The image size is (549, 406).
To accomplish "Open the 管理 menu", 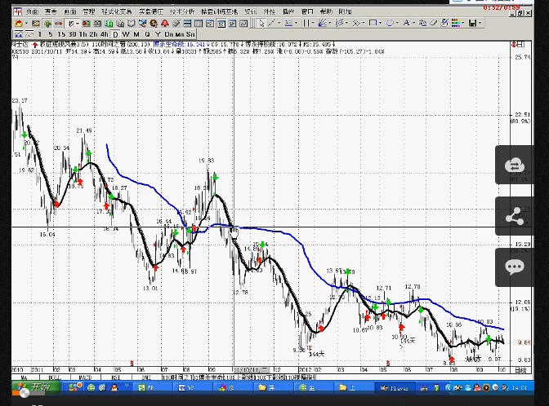I will [89, 12].
